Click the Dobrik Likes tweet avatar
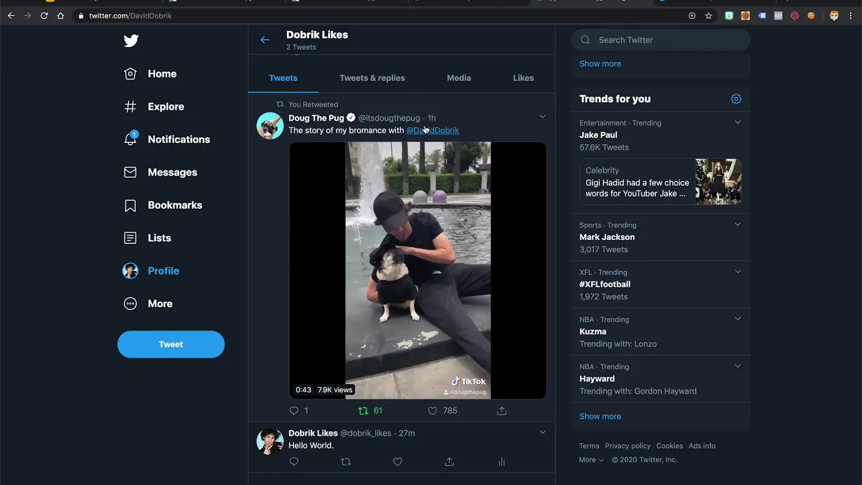The width and height of the screenshot is (862, 485). click(x=270, y=441)
